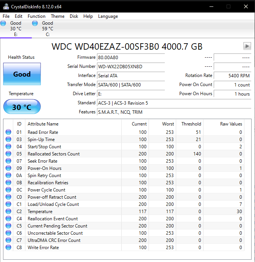Open the Theme menu
The image size is (255, 262).
pos(58,16)
